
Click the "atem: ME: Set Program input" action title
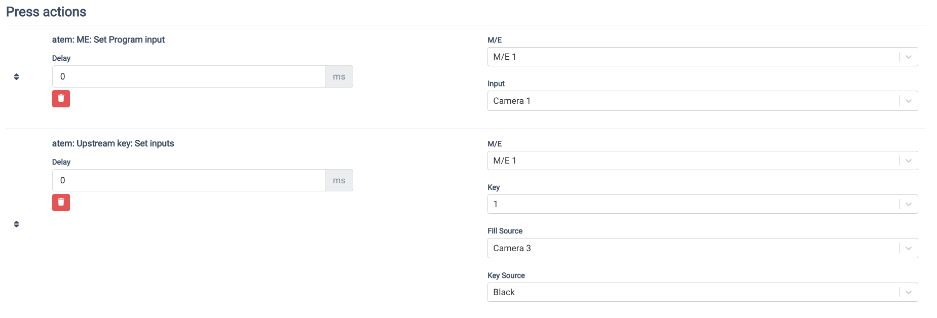108,39
